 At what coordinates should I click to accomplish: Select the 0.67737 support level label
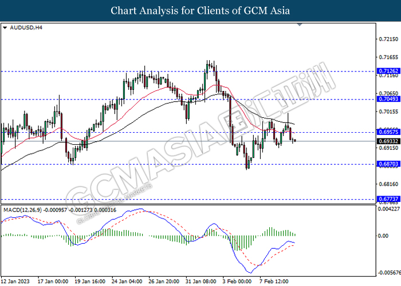coord(388,199)
